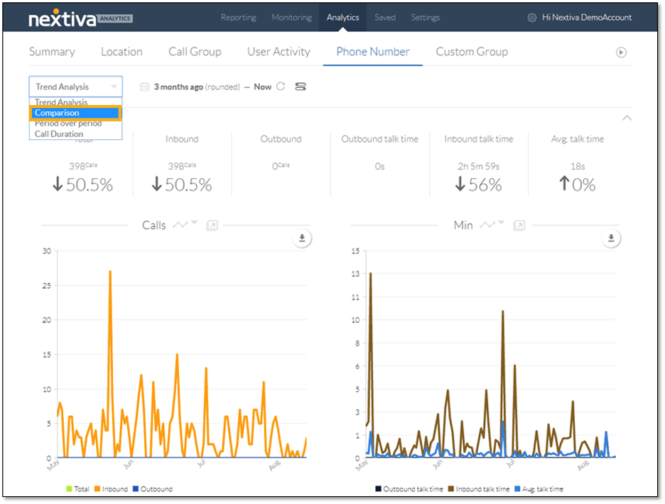Download the Calls chart

[302, 239]
